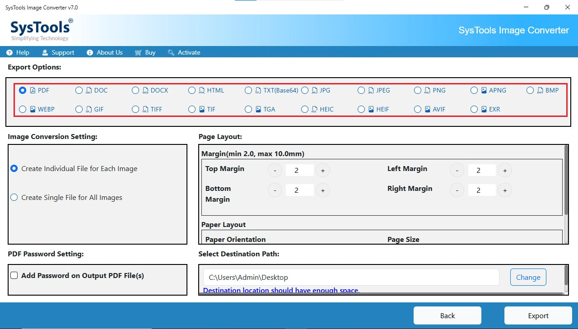
Task: Increase the Bottom Margin value
Action: pyautogui.click(x=322, y=190)
